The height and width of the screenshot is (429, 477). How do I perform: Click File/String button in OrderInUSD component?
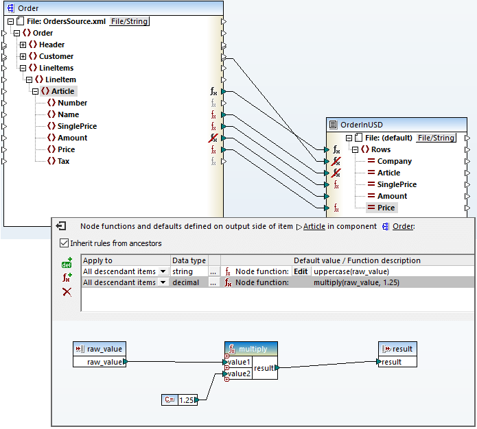coord(437,138)
